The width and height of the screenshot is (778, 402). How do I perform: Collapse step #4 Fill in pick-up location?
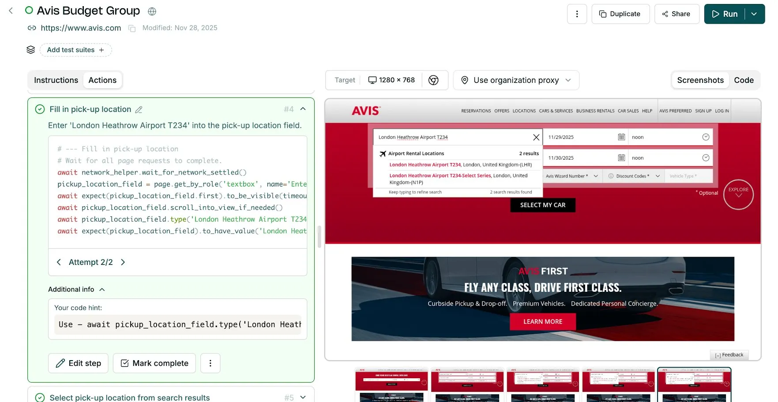[x=303, y=109]
